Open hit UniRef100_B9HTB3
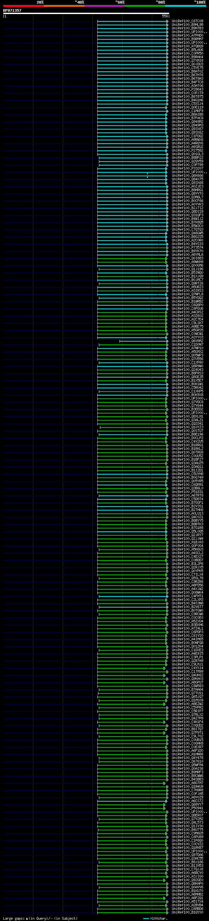 coord(187,28)
